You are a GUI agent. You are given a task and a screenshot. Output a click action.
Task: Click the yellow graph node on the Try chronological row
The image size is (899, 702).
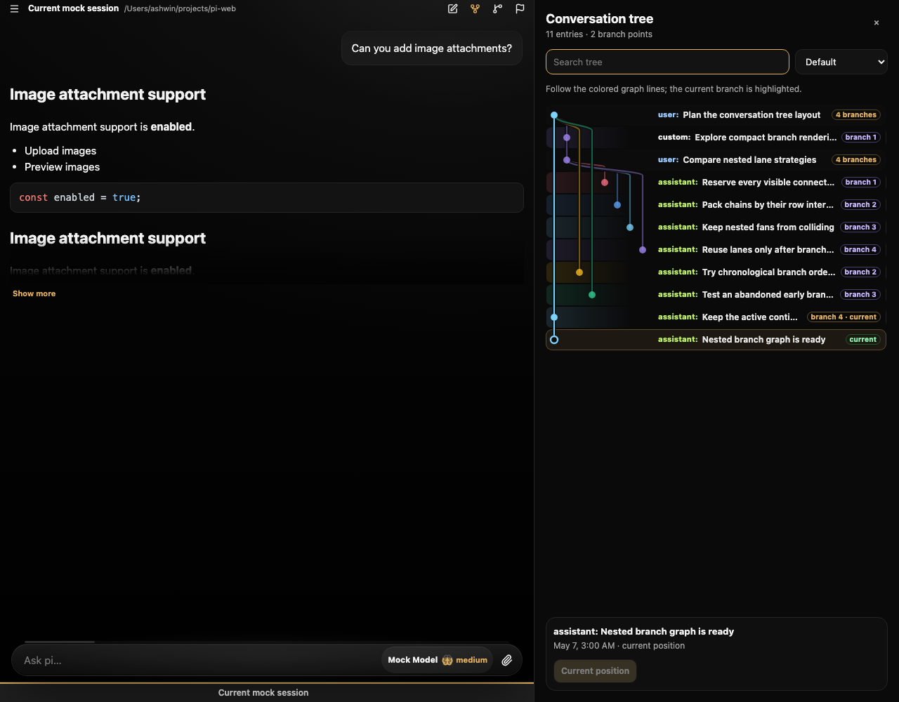(x=579, y=272)
